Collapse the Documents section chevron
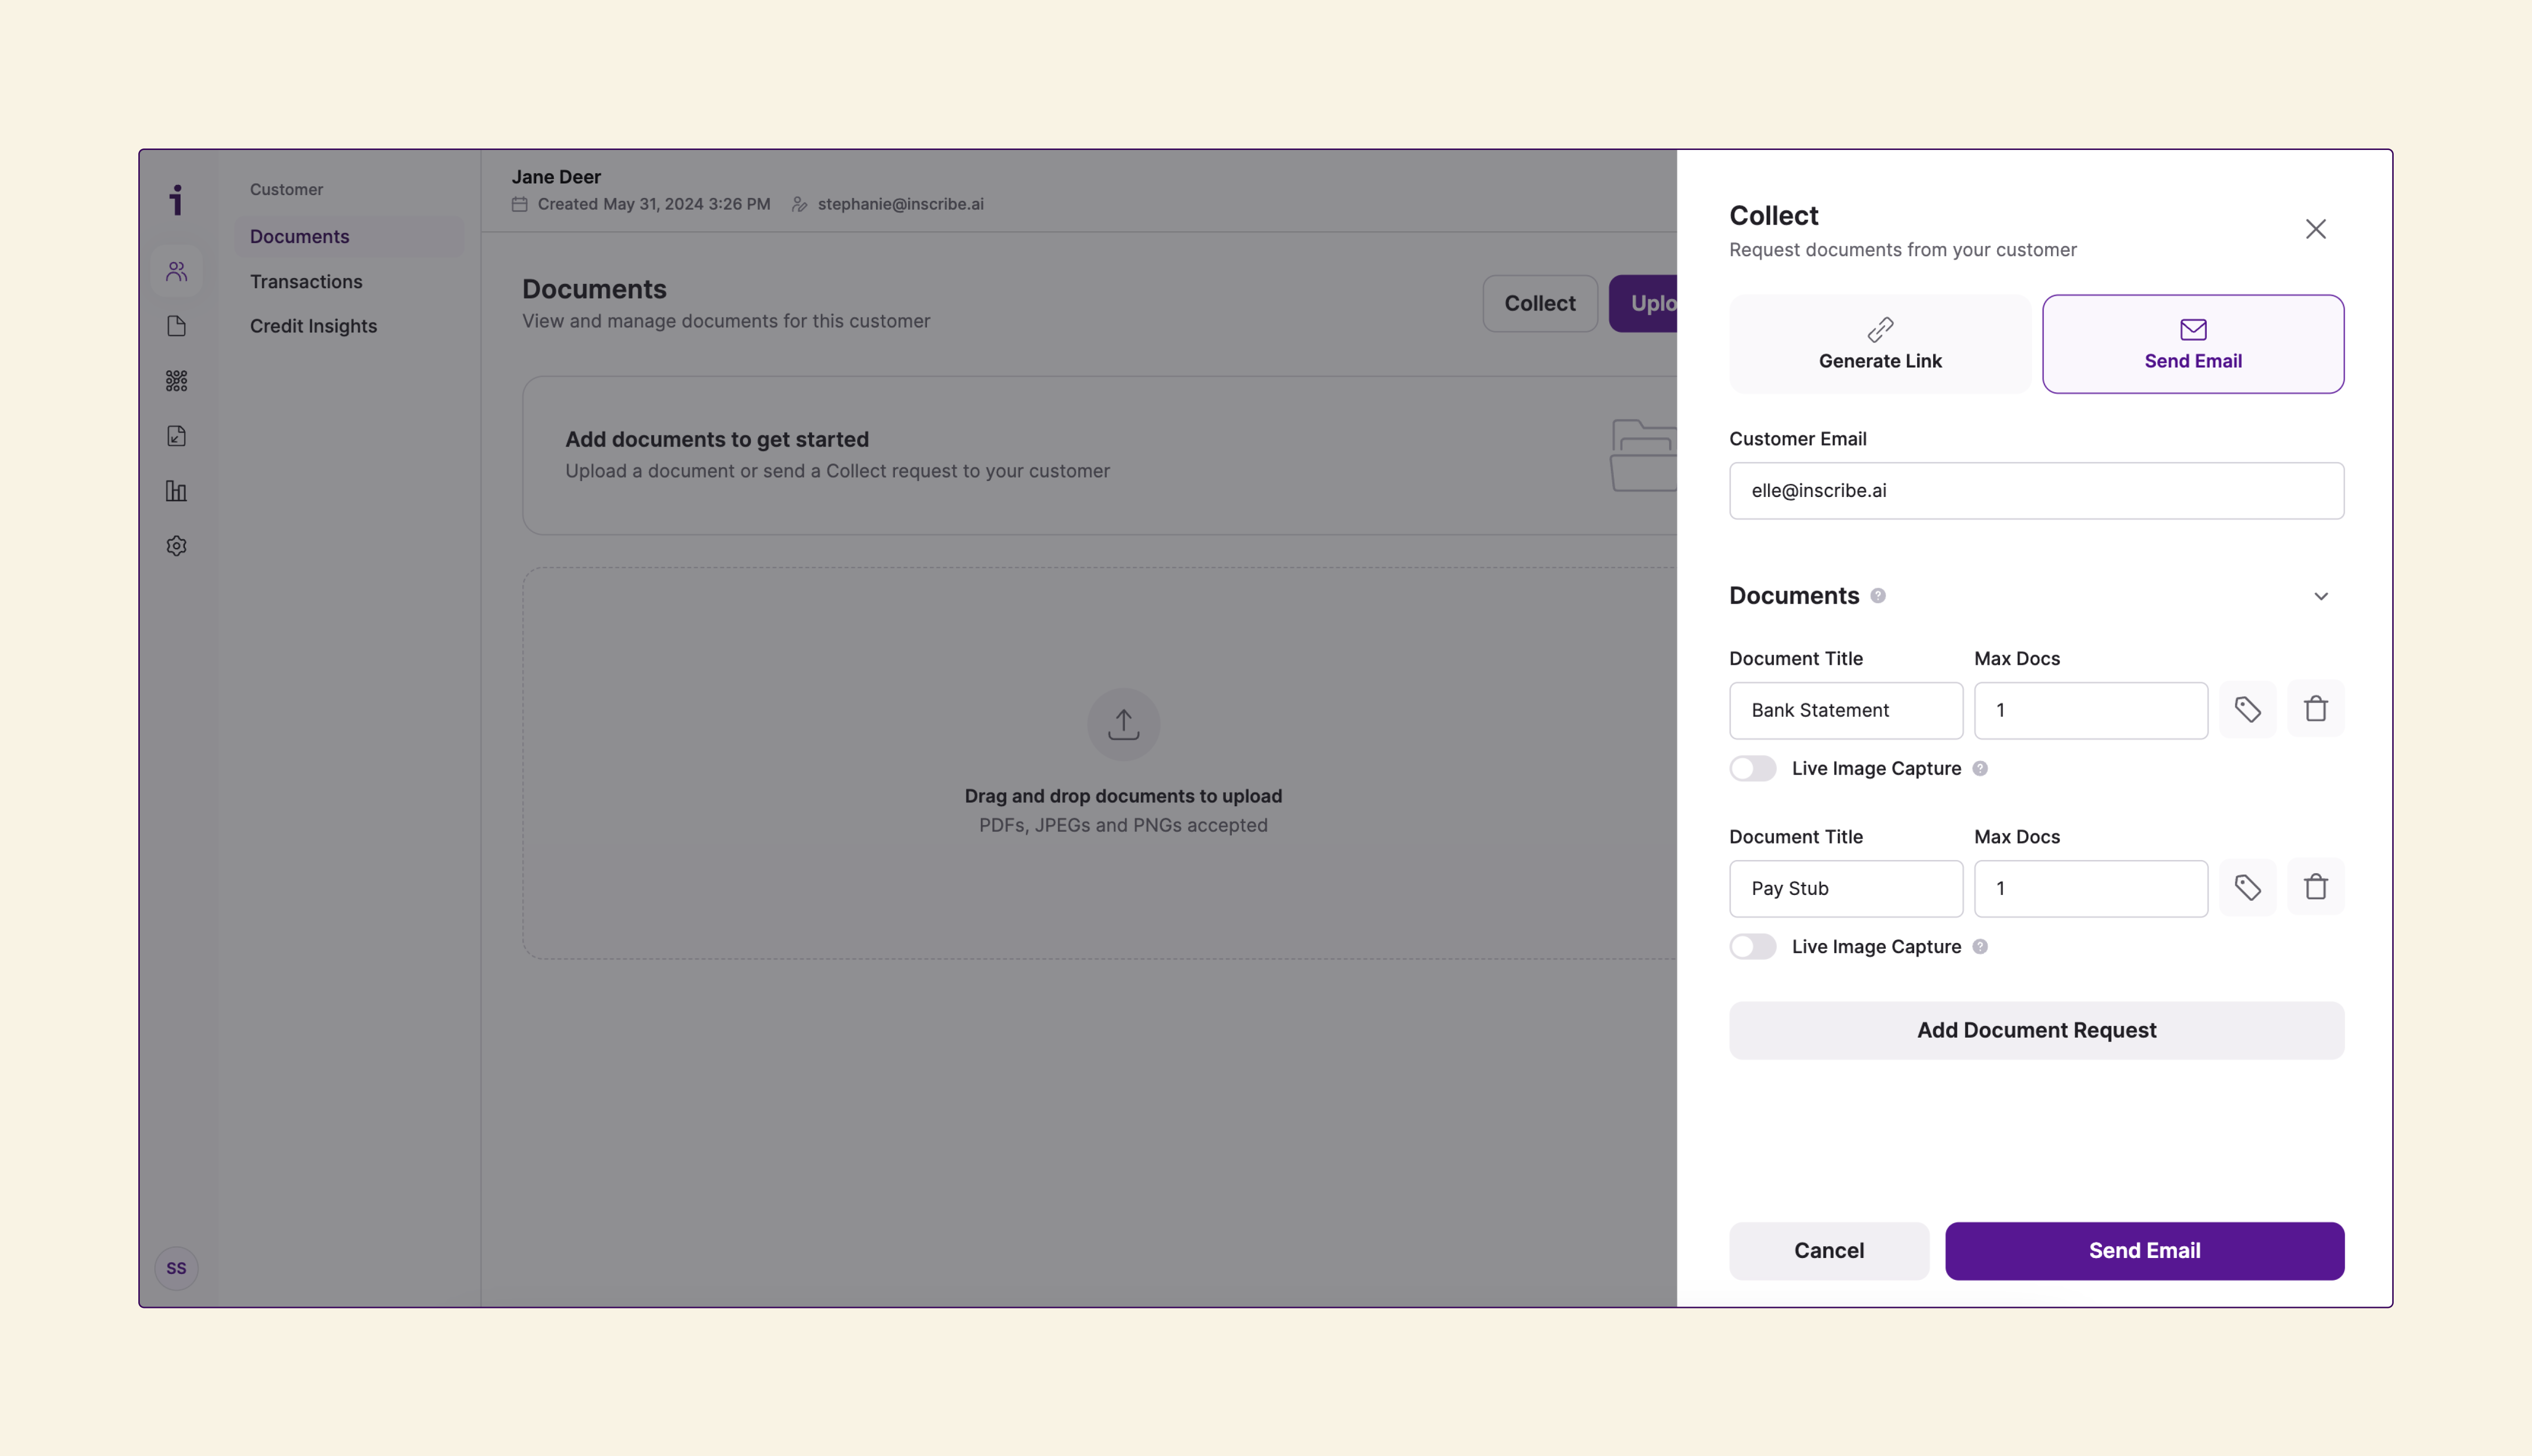Screen dimensions: 2532x1456 coord(2321,597)
